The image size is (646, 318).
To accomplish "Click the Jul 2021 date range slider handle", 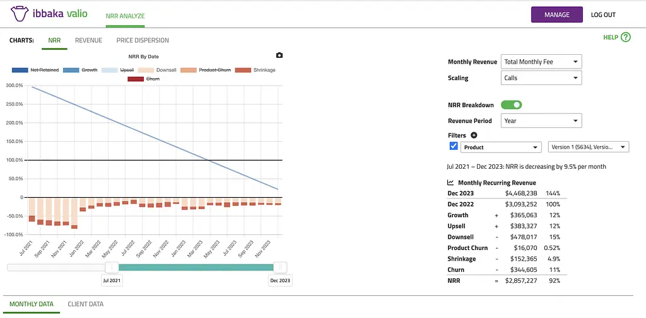I will click(112, 268).
